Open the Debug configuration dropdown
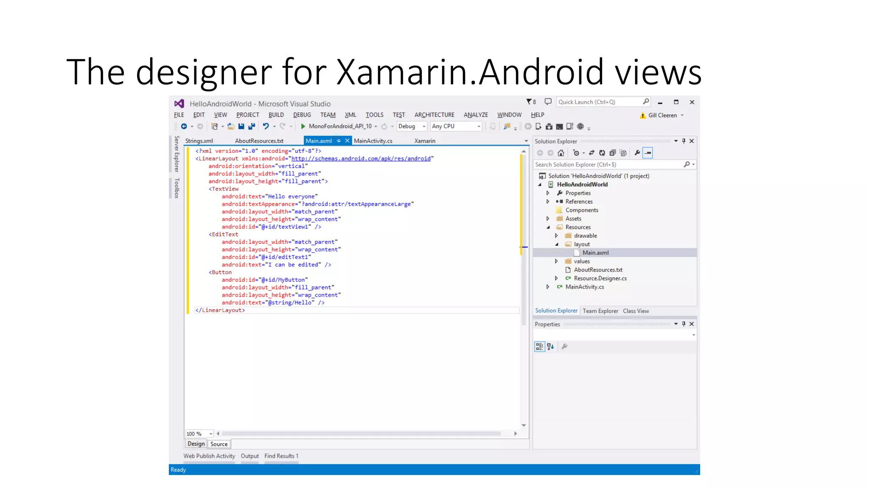869x489 pixels. [x=411, y=126]
